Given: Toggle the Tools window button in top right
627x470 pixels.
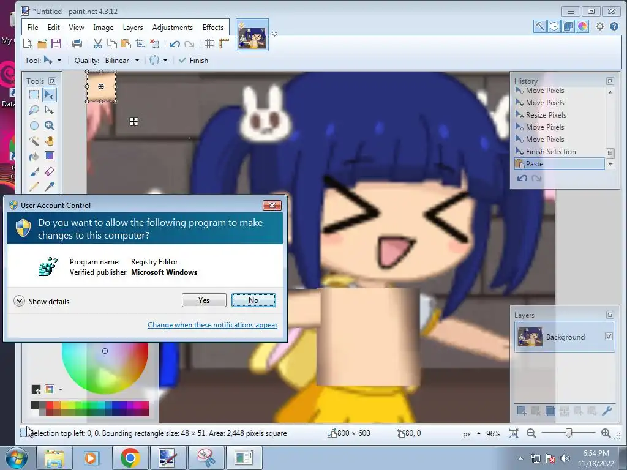Looking at the screenshot, I should 539,26.
